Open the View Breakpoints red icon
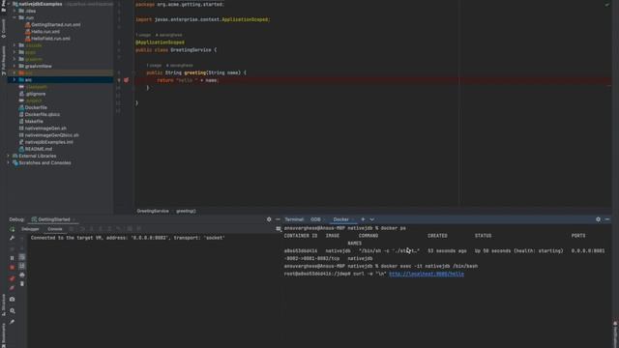This screenshot has width=619, height=348. coord(13,278)
